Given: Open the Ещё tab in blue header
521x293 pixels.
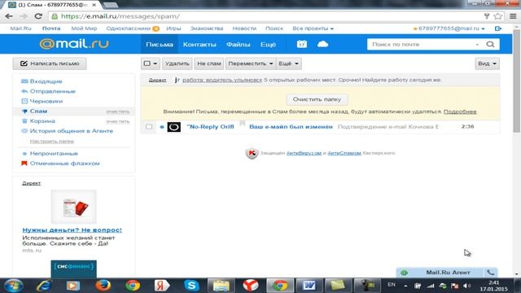Looking at the screenshot, I should click(x=268, y=44).
